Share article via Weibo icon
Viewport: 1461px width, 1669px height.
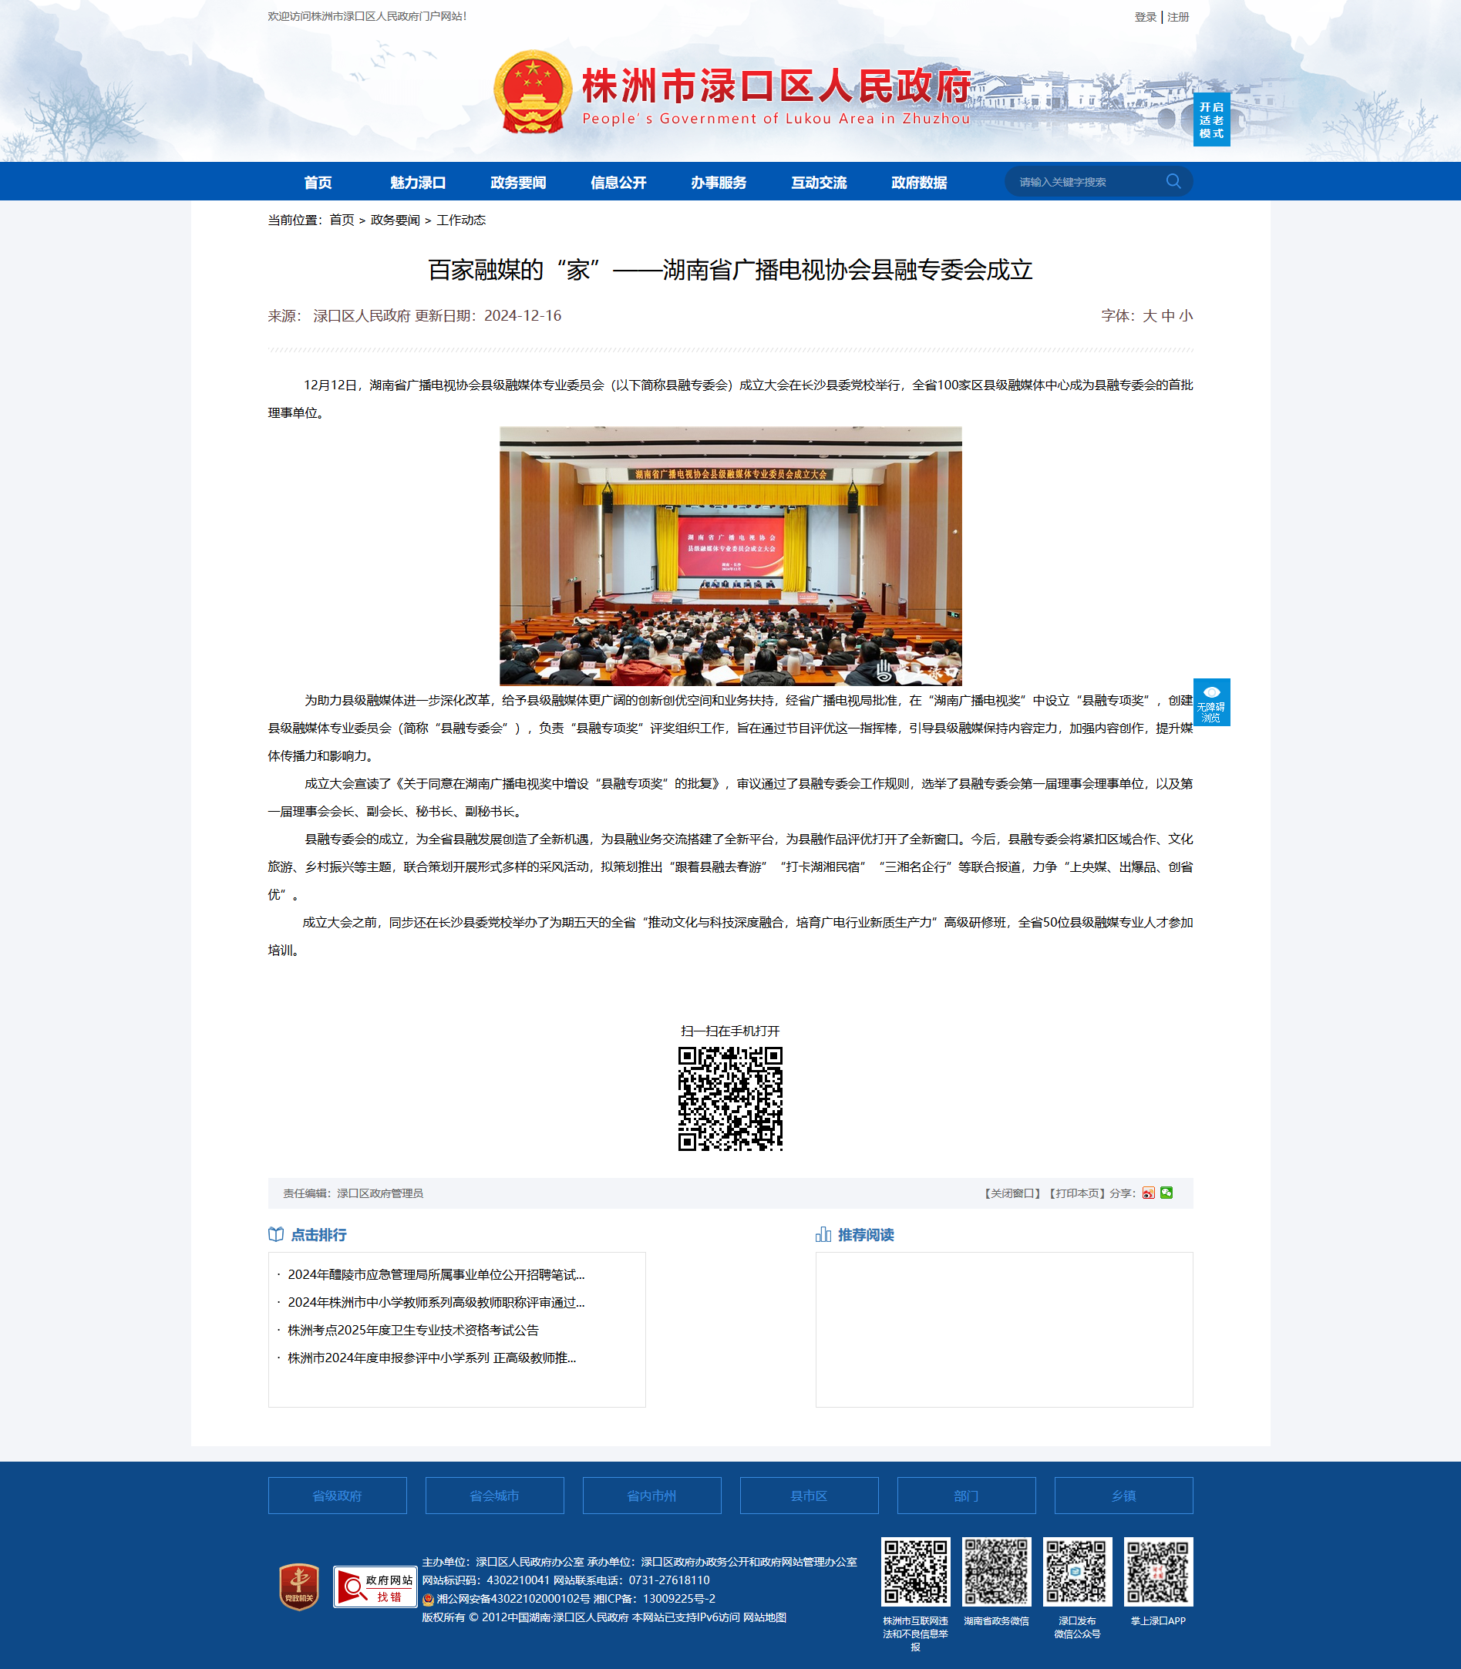(1148, 1193)
